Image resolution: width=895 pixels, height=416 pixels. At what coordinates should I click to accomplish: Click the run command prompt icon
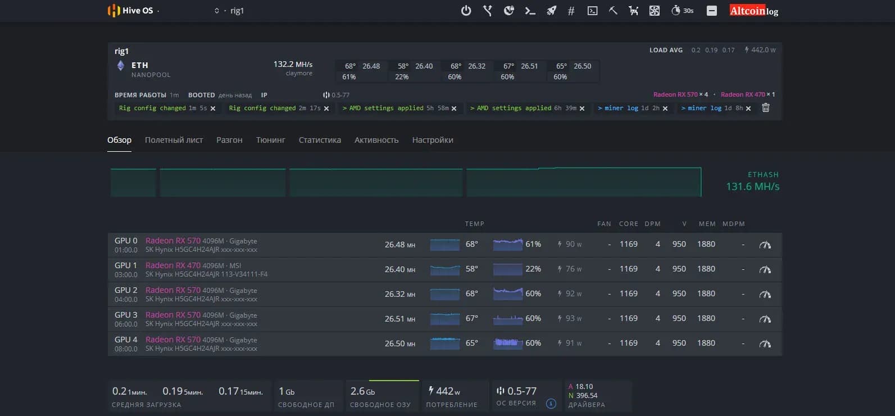click(x=530, y=11)
